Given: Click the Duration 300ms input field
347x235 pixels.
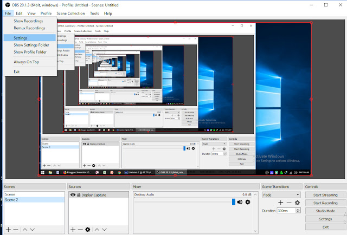Looking at the screenshot, I should (286, 211).
